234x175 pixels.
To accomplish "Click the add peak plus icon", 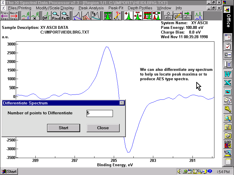I will [128, 16].
